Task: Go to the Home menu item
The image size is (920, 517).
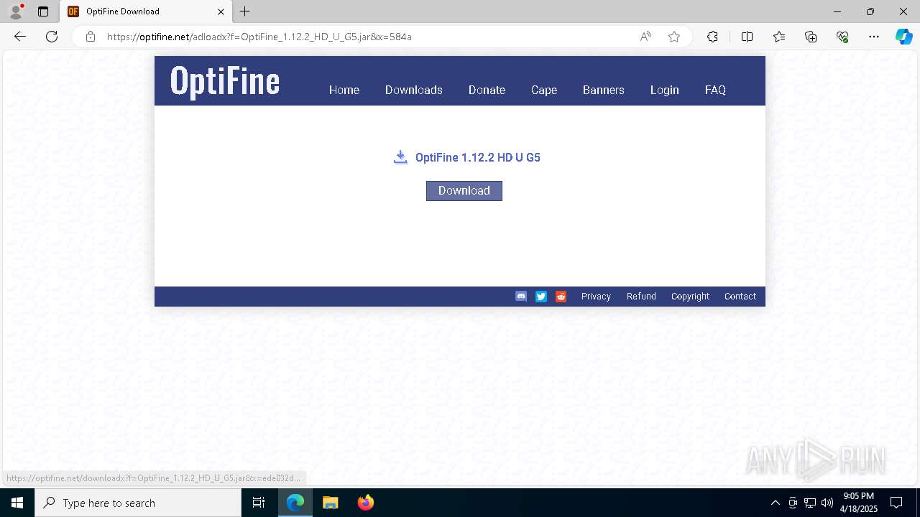Action: click(344, 90)
